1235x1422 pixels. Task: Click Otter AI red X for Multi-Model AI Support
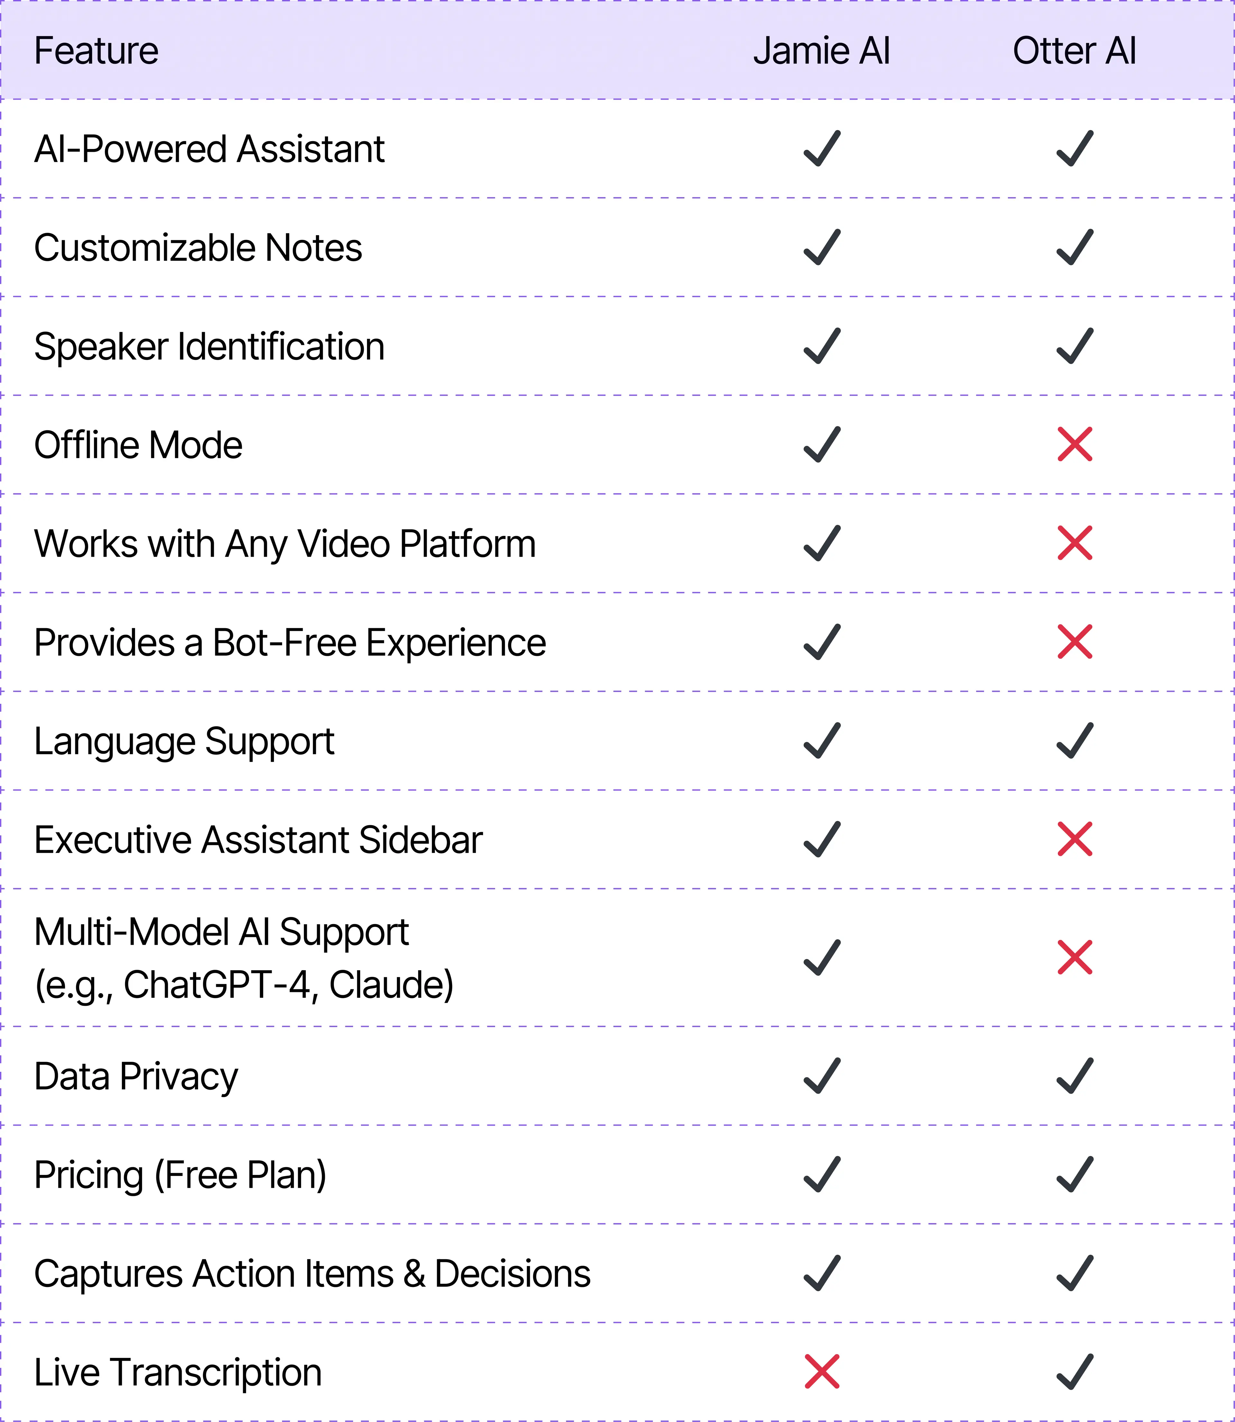[x=1075, y=958]
